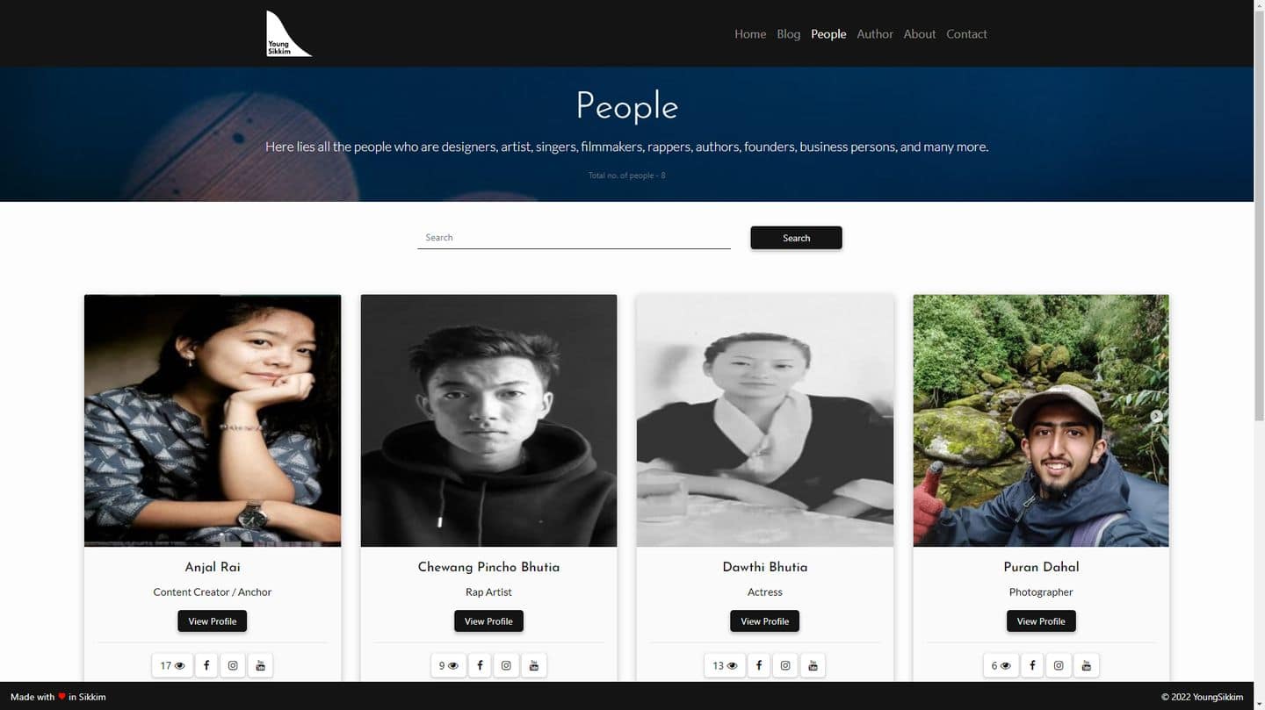Open Anjal Rai's Instagram icon

233,665
